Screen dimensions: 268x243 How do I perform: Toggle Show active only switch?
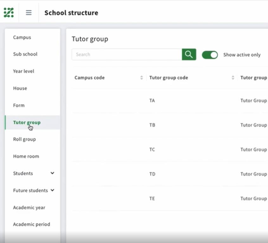(x=210, y=55)
